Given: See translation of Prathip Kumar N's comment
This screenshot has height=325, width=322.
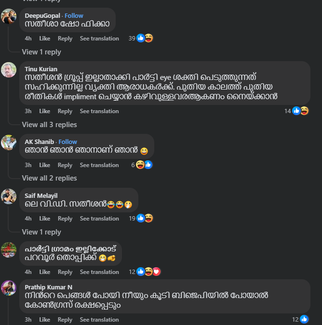Looking at the screenshot, I should pos(99,320).
